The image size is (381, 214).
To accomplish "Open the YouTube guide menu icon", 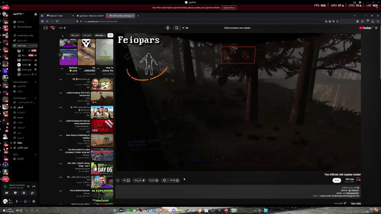I will tap(376, 28).
